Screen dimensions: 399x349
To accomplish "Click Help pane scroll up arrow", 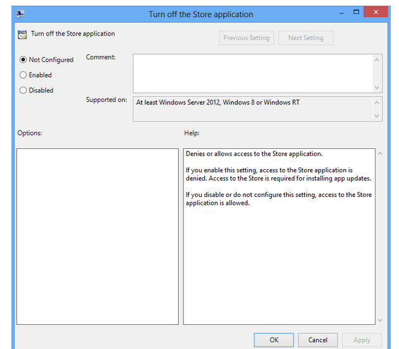I will pyautogui.click(x=380, y=153).
